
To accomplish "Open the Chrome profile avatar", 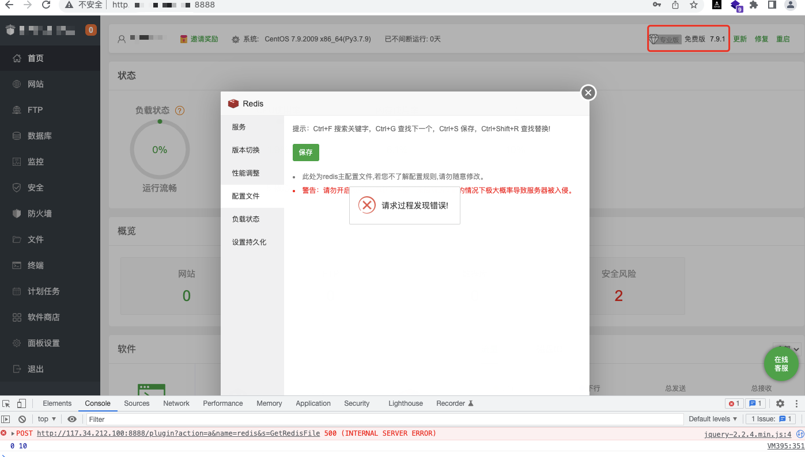I will click(791, 5).
